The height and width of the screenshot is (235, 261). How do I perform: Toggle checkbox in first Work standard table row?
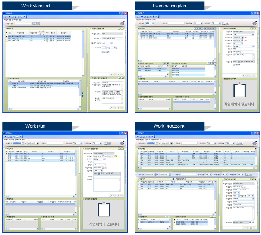(47, 36)
